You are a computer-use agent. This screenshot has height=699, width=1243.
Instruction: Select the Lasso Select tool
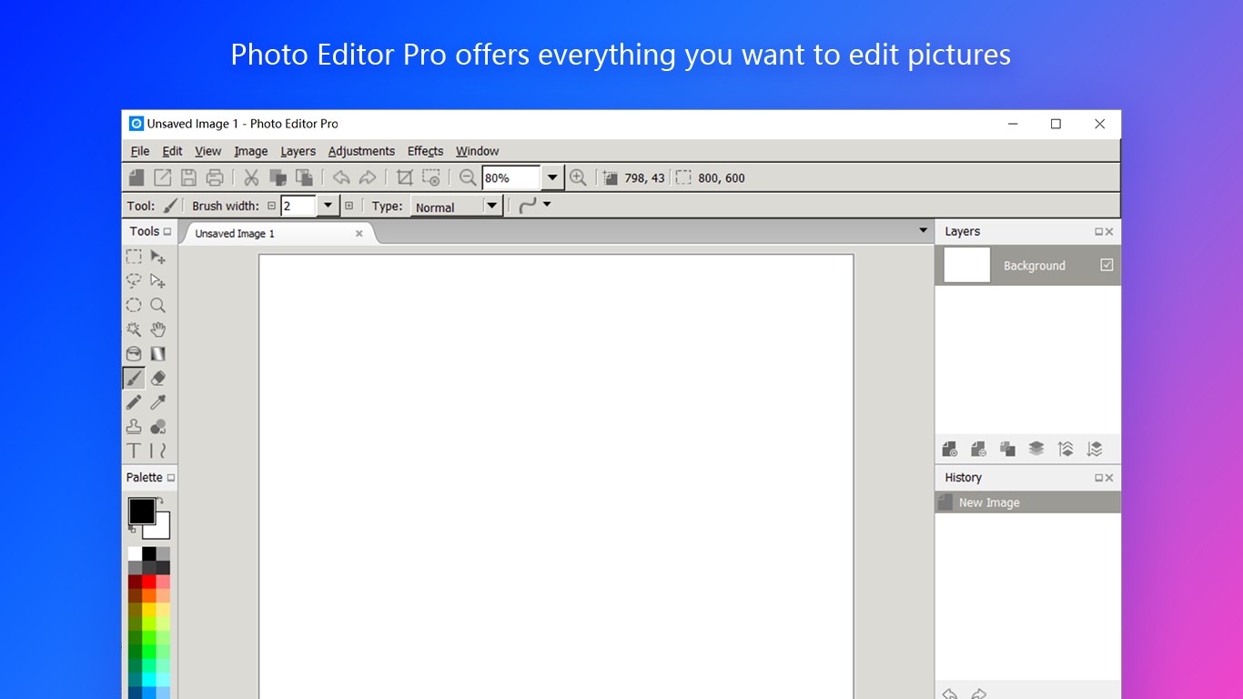(x=134, y=281)
